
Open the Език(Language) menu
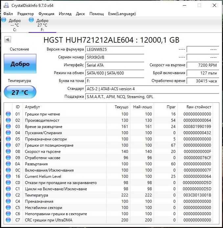(122, 14)
